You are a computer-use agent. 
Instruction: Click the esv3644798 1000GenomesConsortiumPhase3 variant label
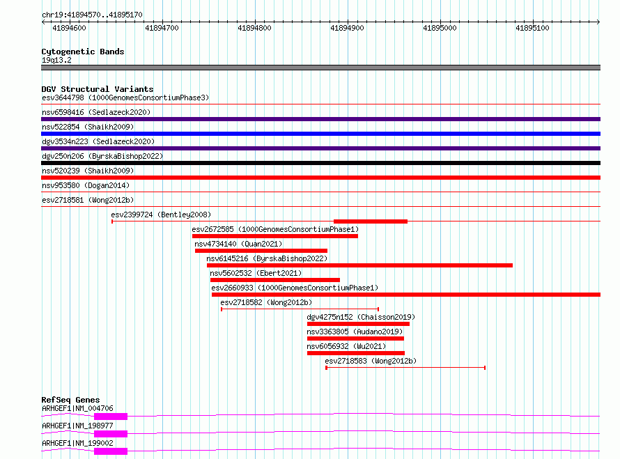click(125, 98)
